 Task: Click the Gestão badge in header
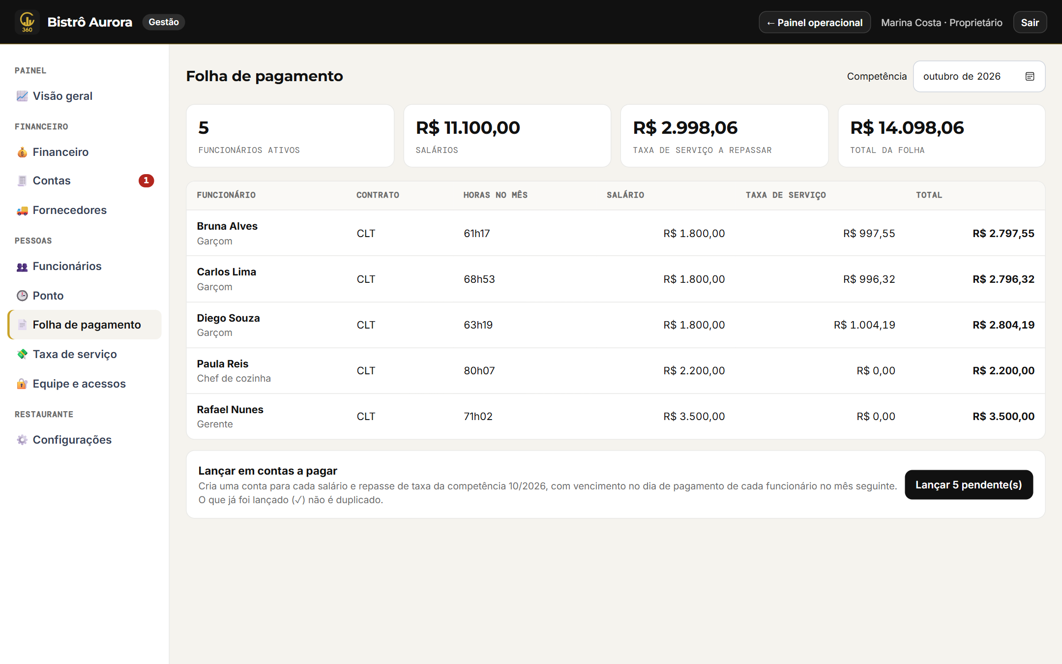[x=163, y=22]
